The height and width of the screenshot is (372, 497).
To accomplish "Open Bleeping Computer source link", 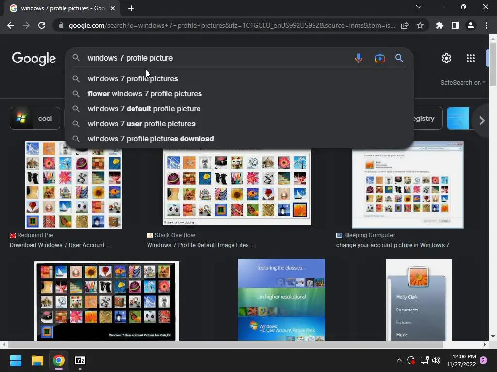I will tap(365, 235).
